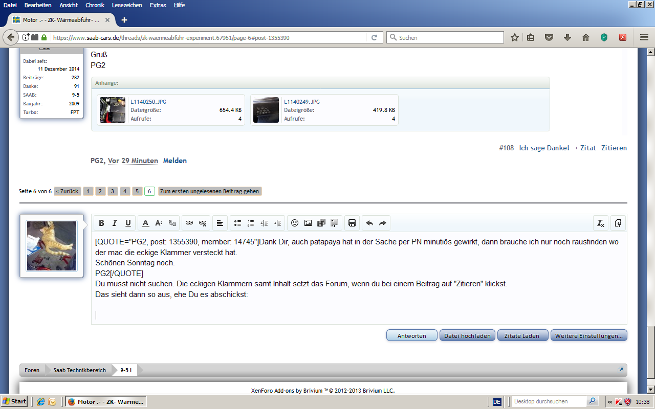Toggle italic formatting in the editor
Screen dimensions: 655x409
[x=115, y=223]
